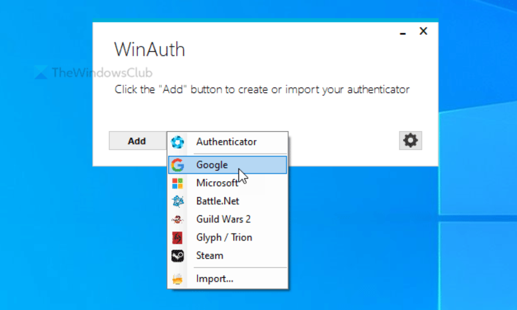Screen dimensions: 517x310
Task: Choose Google from the Add menu
Action: click(x=227, y=165)
